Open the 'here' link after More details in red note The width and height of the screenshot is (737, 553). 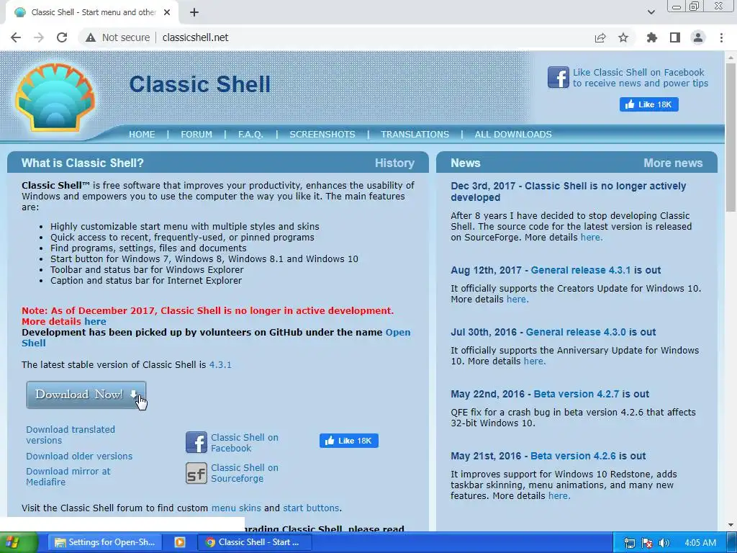click(x=96, y=322)
